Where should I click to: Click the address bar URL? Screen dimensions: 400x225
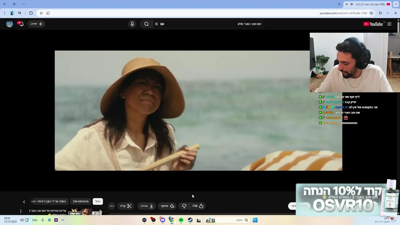coord(343,13)
